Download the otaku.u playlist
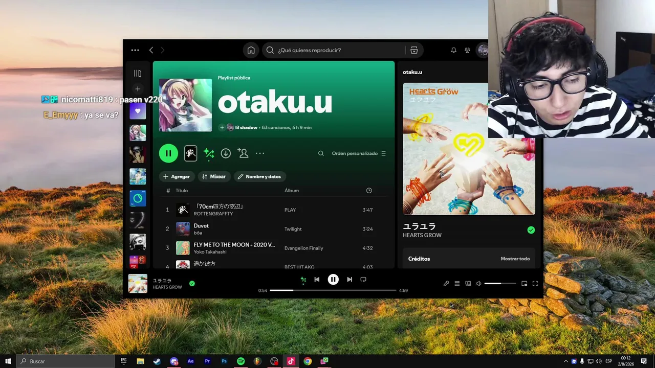 tap(226, 153)
